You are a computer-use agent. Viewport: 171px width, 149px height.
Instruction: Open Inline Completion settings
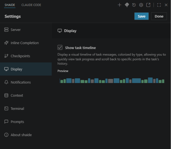tap(26, 43)
